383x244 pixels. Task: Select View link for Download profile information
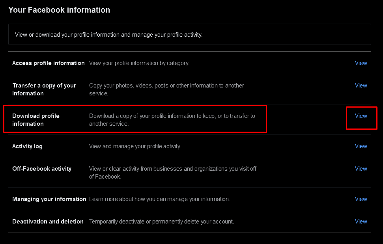[361, 116]
